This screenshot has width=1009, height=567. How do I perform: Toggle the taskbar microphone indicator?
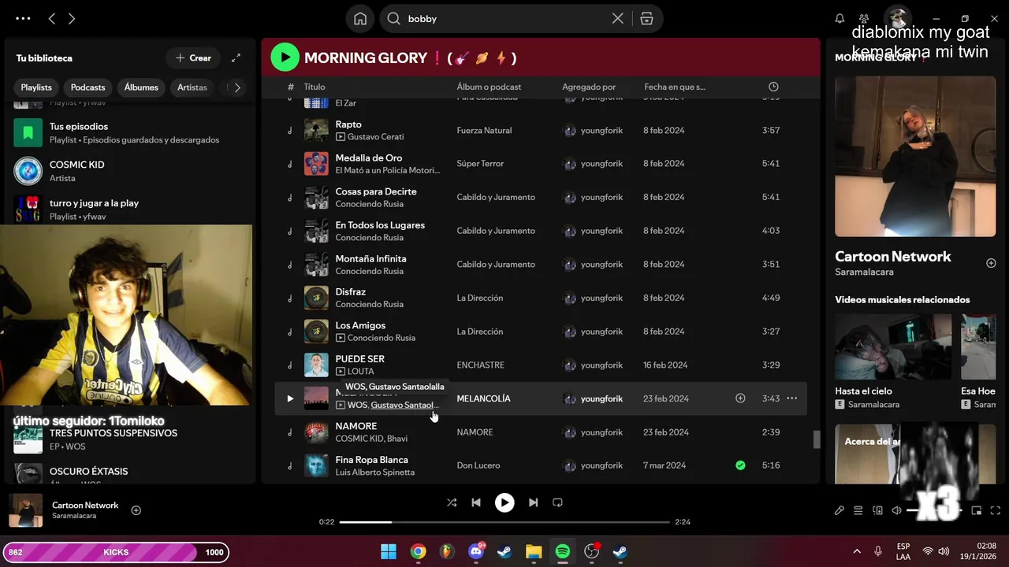pos(877,552)
